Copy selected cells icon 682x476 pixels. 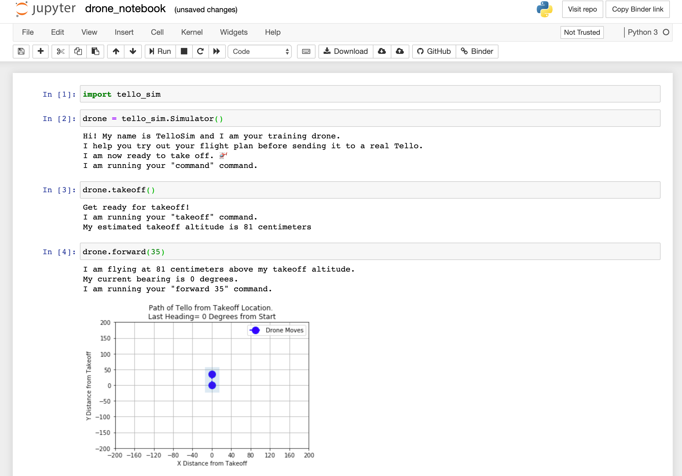coord(78,52)
